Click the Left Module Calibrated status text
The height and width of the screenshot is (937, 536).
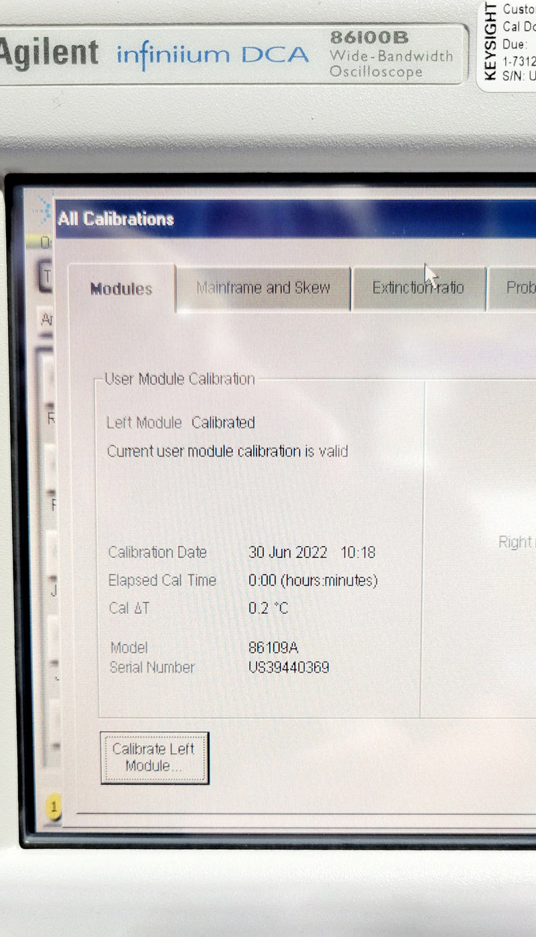[181, 423]
